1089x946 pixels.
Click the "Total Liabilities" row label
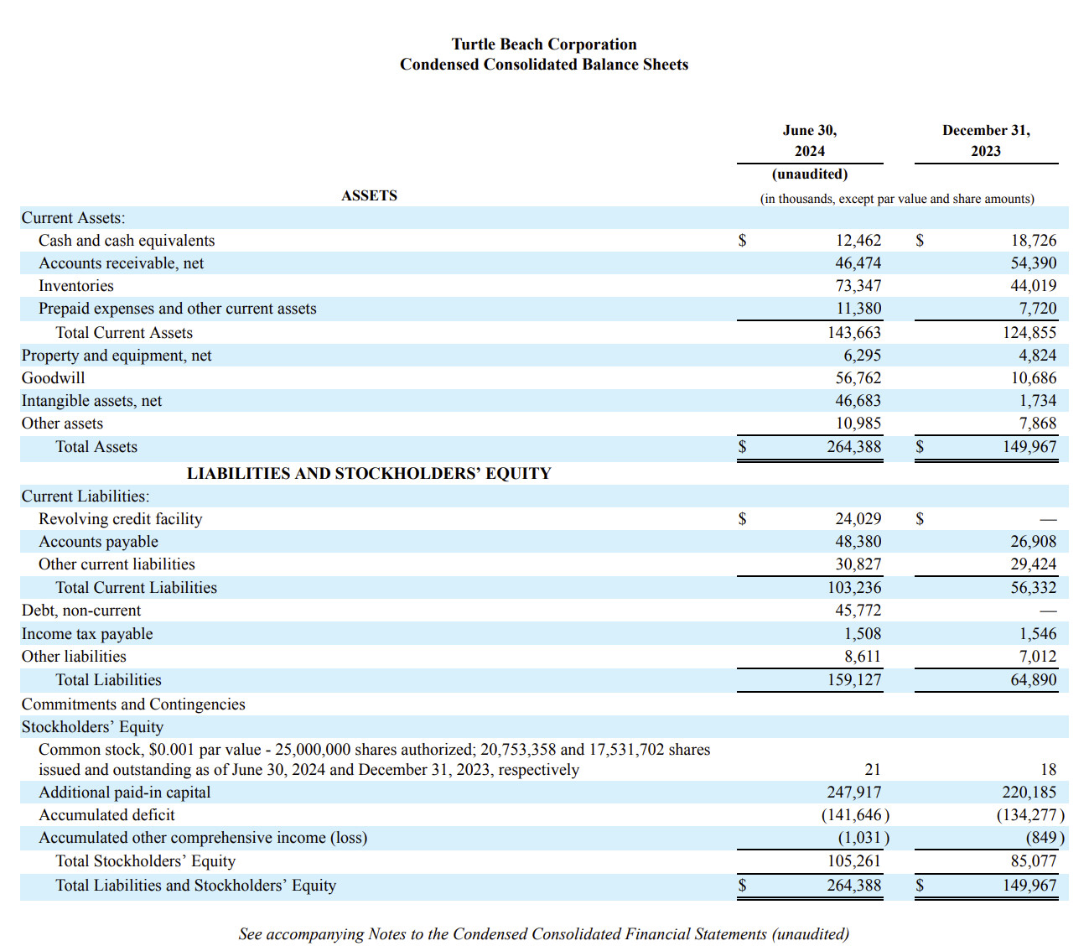pyautogui.click(x=108, y=680)
